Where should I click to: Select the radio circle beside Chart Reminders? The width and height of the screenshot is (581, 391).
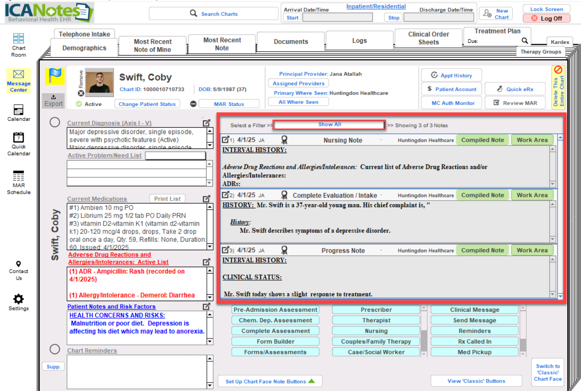[55, 349]
